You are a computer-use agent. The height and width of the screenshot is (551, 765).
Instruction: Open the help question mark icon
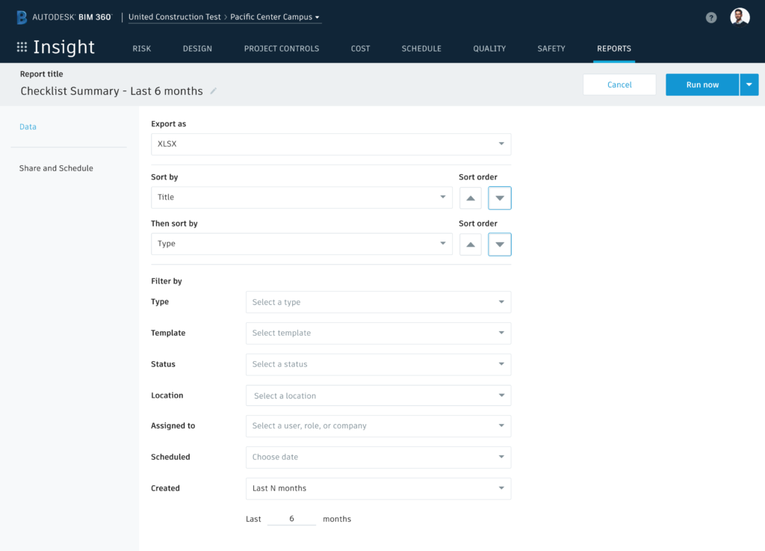711,17
